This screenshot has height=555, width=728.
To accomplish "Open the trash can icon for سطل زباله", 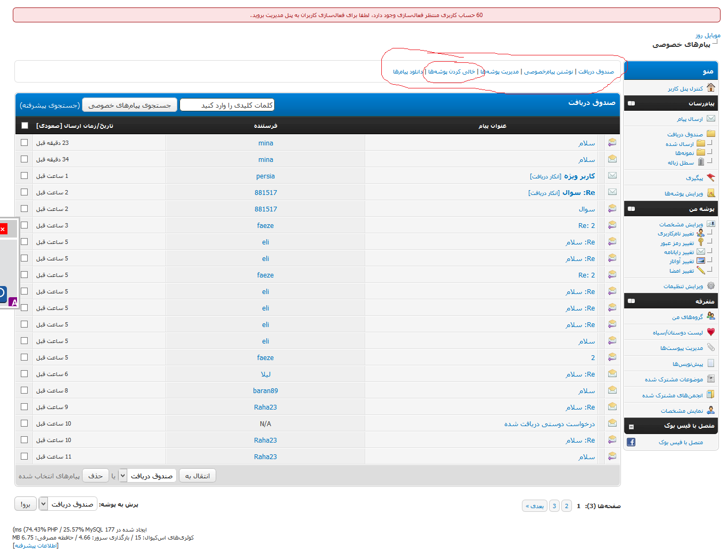I will point(701,162).
